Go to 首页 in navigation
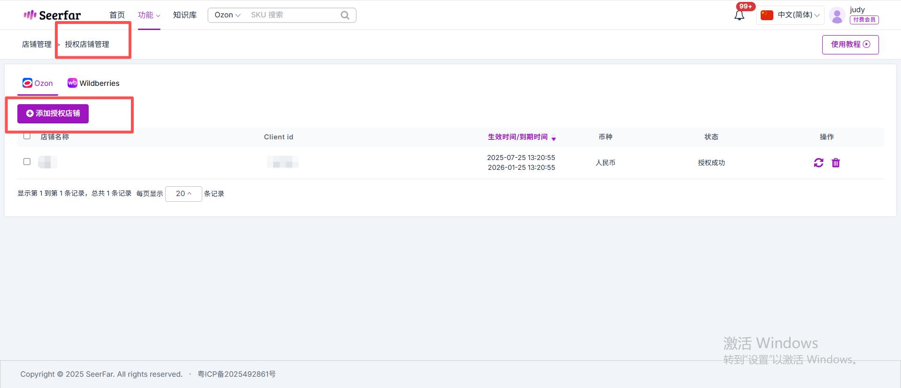901x388 pixels. 117,15
